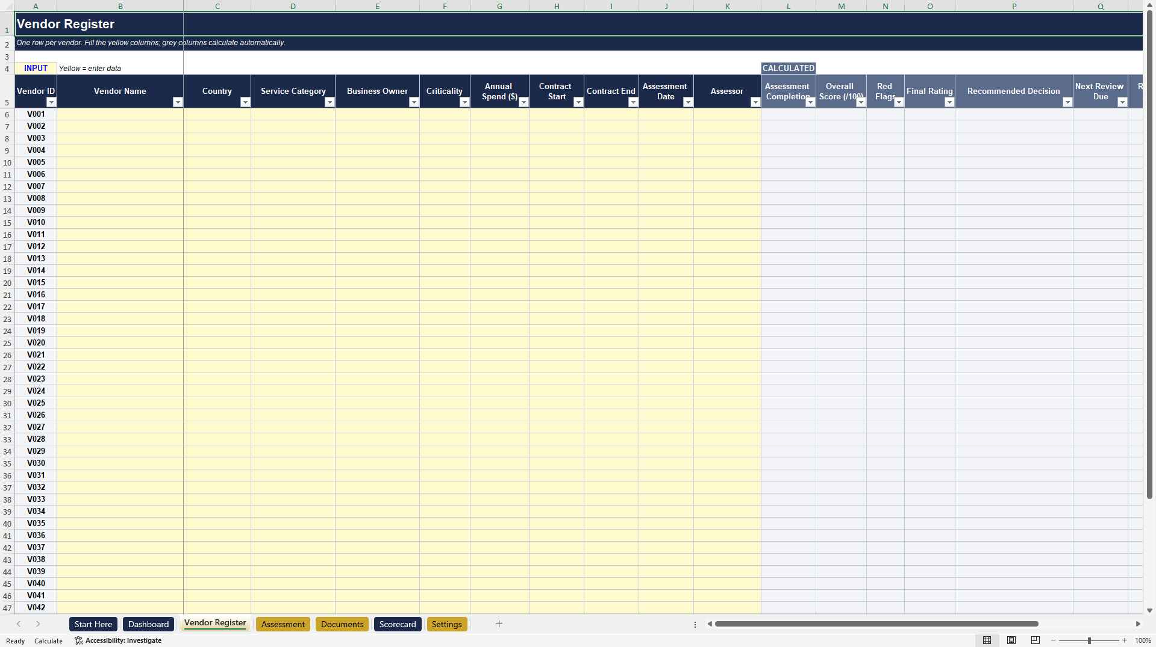Click the vertical scrollbar thumb
This screenshot has height=647, width=1156.
coord(1149,255)
